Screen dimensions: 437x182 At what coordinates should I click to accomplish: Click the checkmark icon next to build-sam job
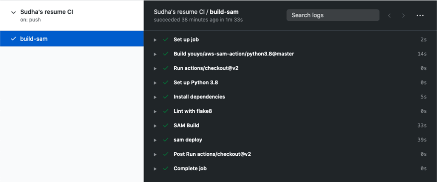coord(13,39)
